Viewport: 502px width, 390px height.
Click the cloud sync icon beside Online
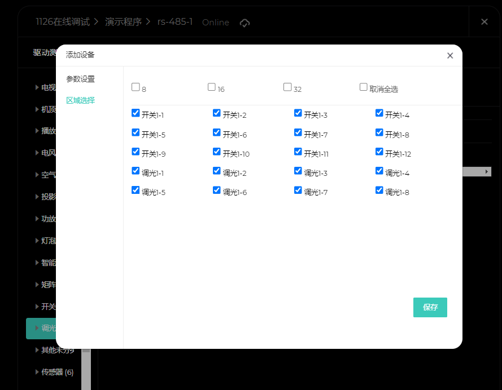click(x=245, y=23)
